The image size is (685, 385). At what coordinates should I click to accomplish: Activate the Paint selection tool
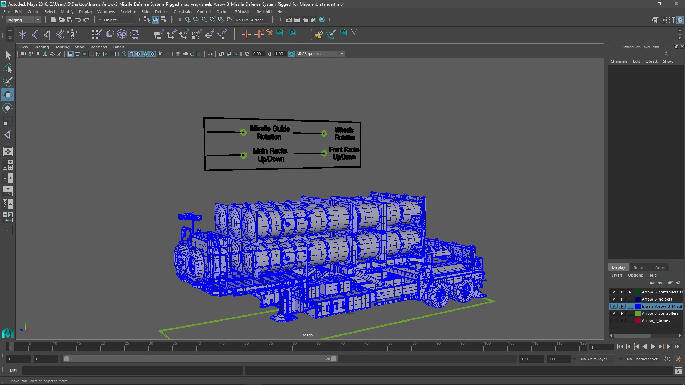pyautogui.click(x=8, y=82)
